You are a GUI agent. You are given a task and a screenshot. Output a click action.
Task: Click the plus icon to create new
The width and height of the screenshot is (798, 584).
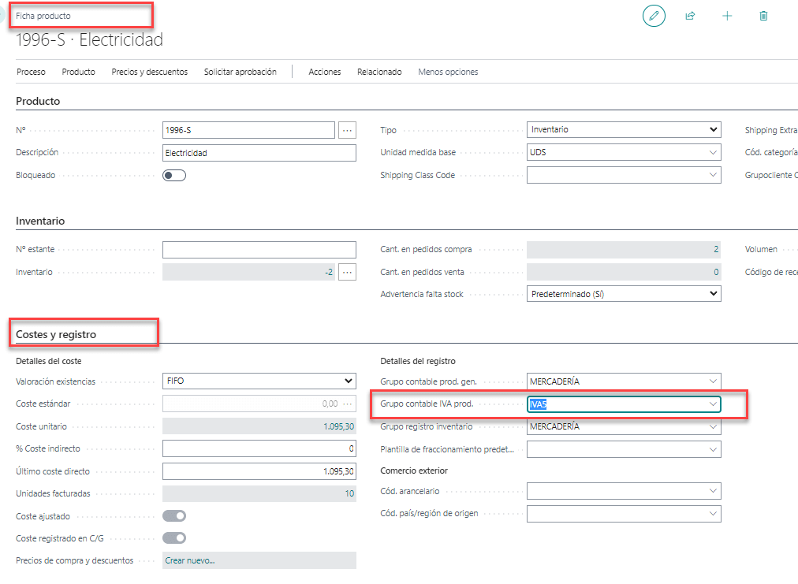tap(727, 16)
